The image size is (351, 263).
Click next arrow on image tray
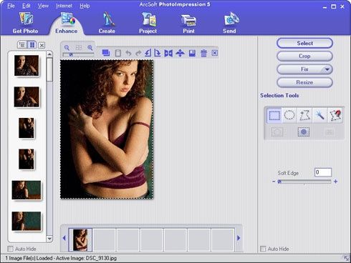pos(239,238)
